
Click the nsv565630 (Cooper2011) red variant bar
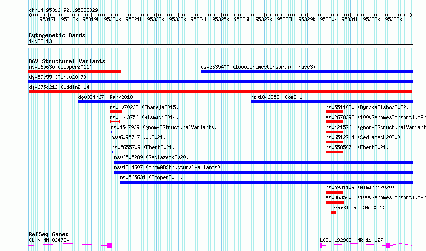click(x=75, y=72)
